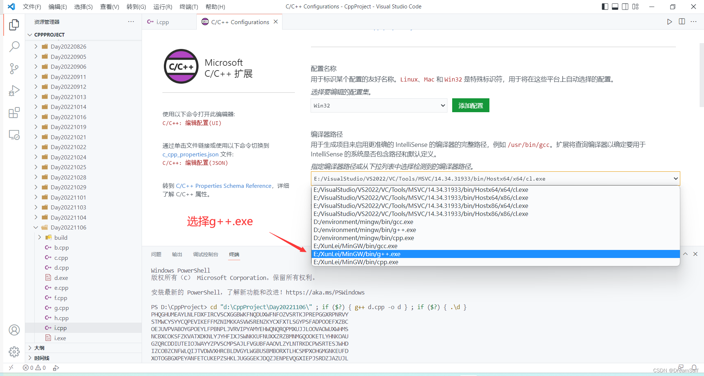The image size is (704, 376).
Task: Open the Search view icon
Action: coord(14,46)
